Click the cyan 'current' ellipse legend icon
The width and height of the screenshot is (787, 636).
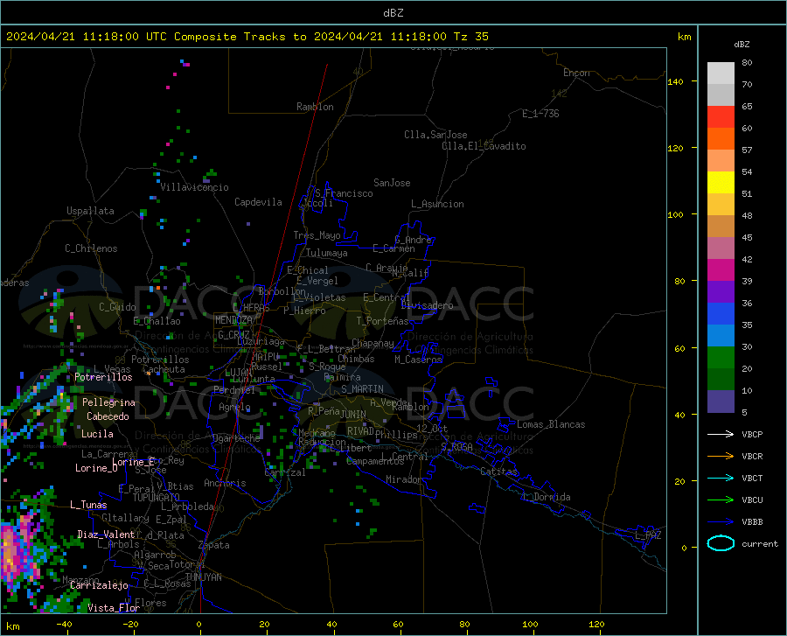pyautogui.click(x=721, y=543)
